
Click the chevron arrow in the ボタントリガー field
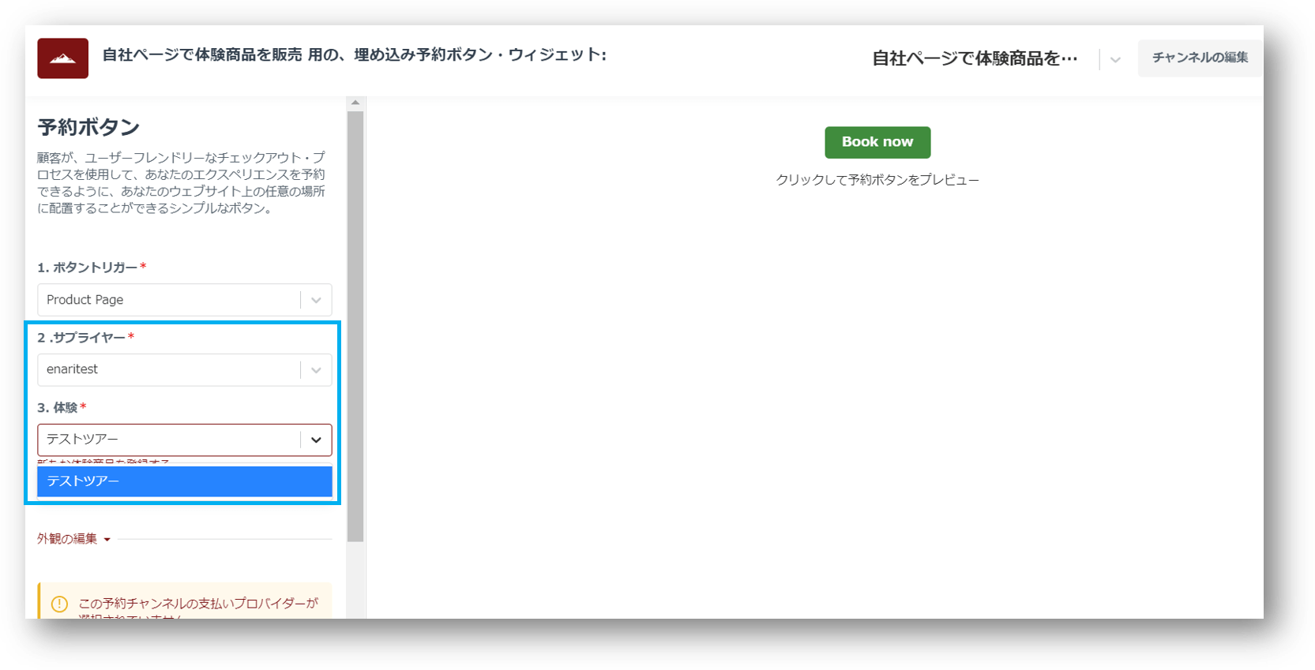[316, 300]
